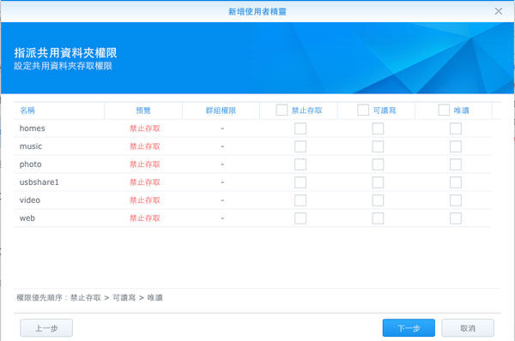The height and width of the screenshot is (341, 515).
Task: Cancel the wizard with 取消 button
Action: (x=468, y=328)
